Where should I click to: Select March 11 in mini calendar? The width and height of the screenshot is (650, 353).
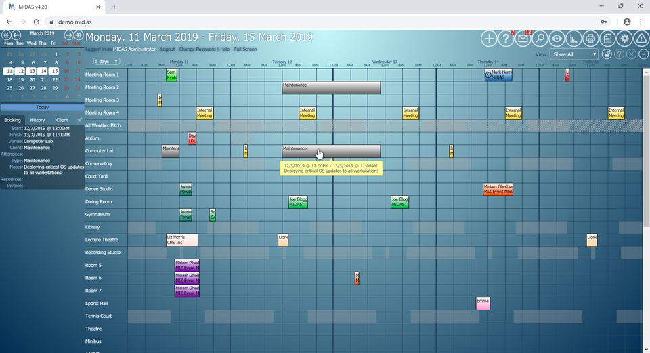[x=9, y=71]
